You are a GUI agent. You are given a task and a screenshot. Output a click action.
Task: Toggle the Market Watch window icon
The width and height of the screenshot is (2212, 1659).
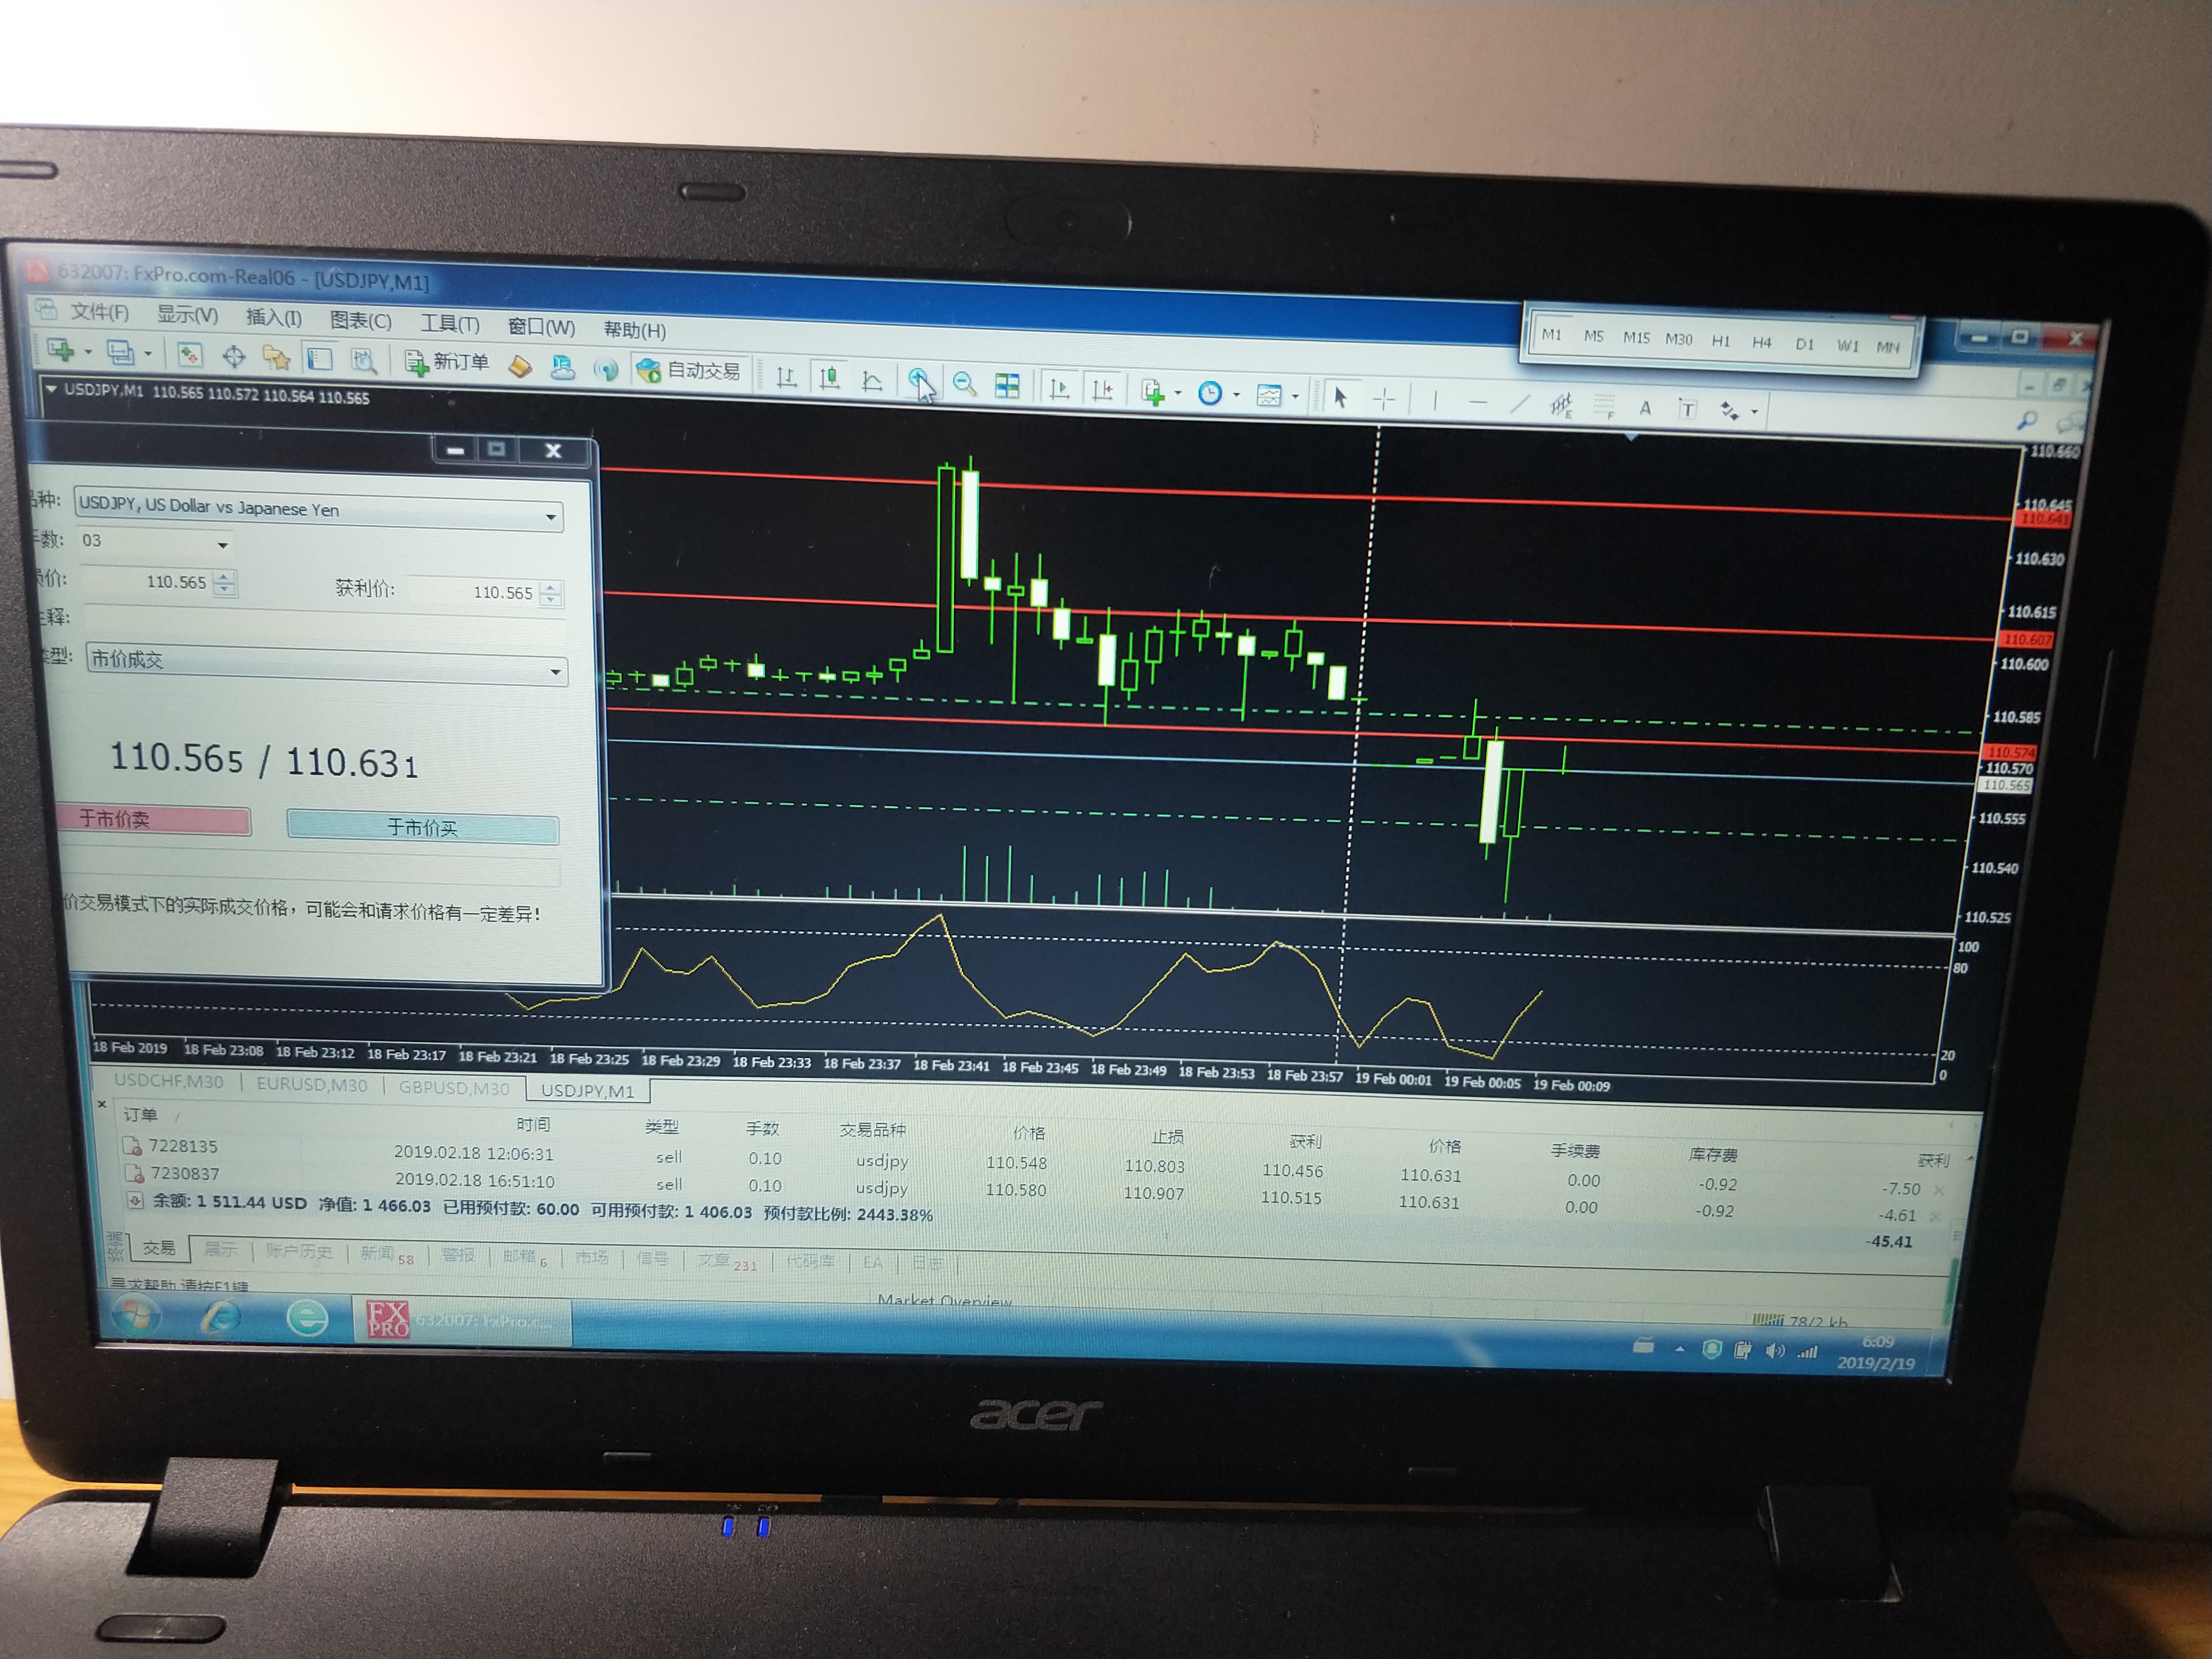tap(189, 355)
